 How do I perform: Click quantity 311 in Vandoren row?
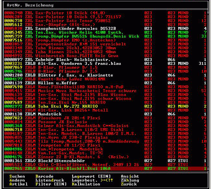tap(203, 64)
